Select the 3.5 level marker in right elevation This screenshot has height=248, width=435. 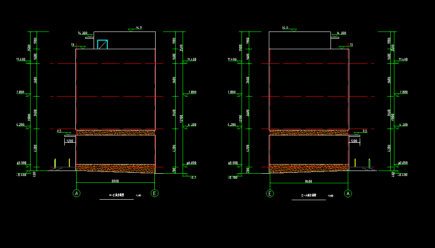(364, 131)
